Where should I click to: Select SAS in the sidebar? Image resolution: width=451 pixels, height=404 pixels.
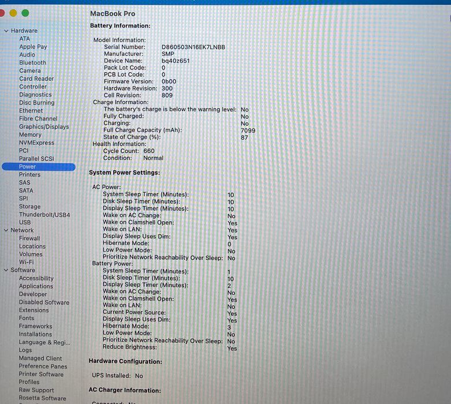coord(24,182)
